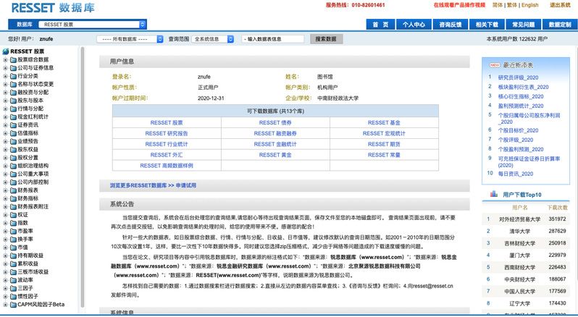Click the 输入数据表信息 search field

[x=273, y=39]
